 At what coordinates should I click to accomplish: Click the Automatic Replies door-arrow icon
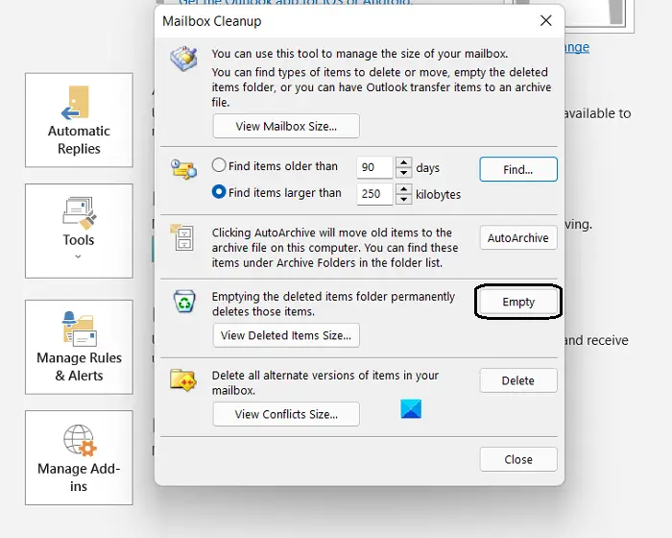click(76, 102)
